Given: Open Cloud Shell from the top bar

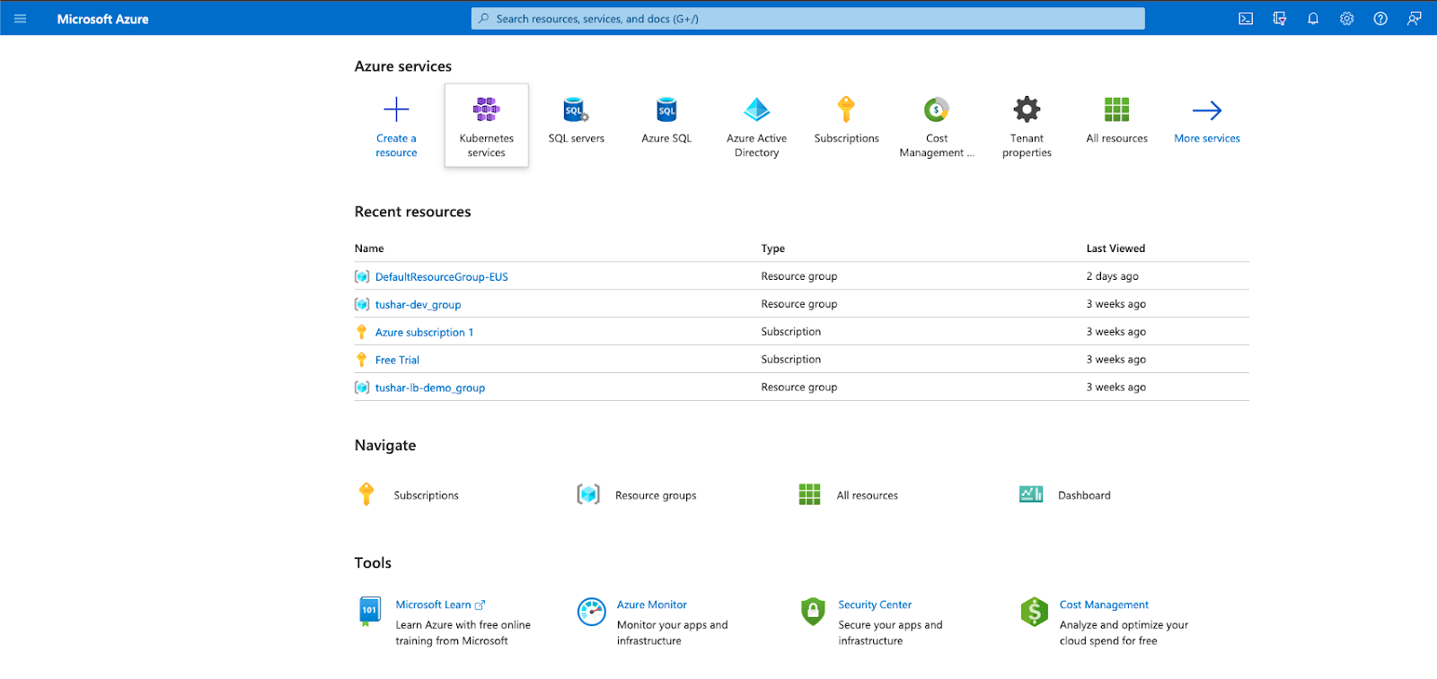Looking at the screenshot, I should click(1246, 19).
